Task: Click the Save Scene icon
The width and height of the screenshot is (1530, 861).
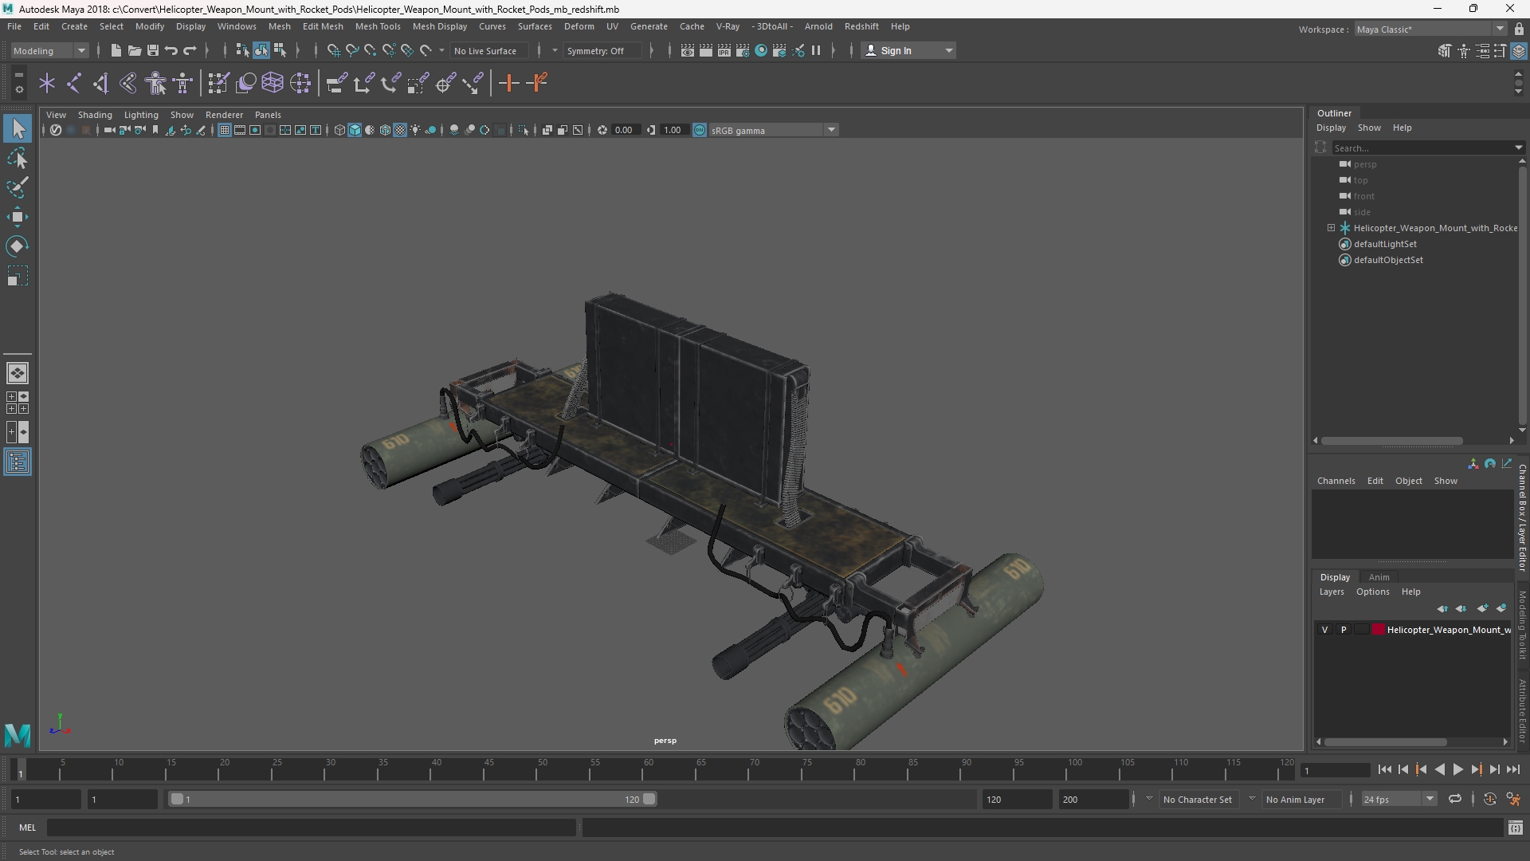Action: pos(152,50)
